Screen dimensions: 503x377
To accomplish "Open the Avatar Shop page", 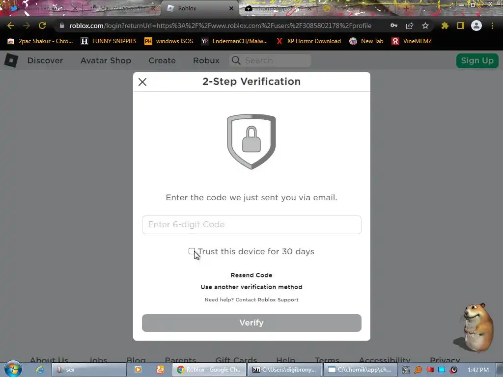I will (106, 60).
